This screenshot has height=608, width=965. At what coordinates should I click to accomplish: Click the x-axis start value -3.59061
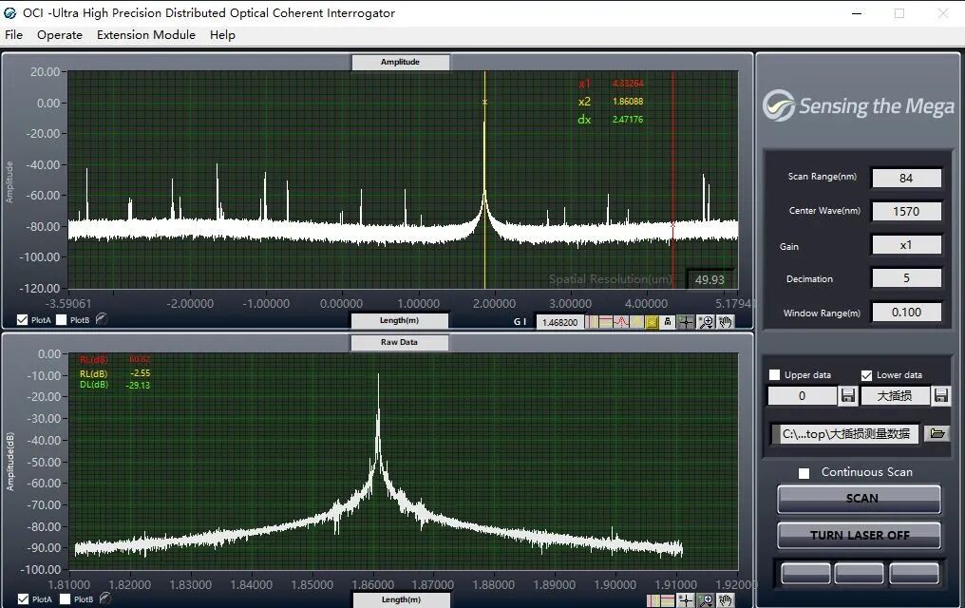67,303
